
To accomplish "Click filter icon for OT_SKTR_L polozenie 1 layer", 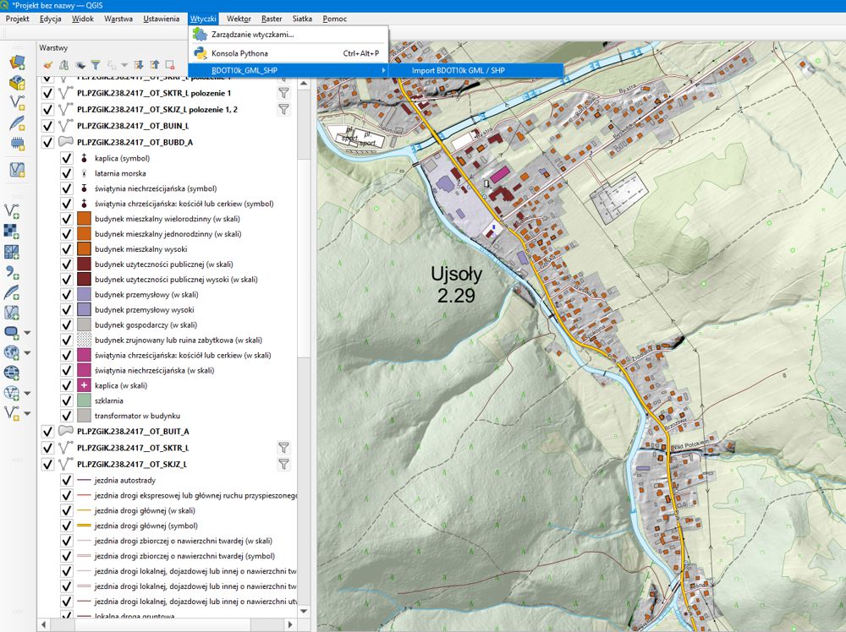I will tap(283, 93).
